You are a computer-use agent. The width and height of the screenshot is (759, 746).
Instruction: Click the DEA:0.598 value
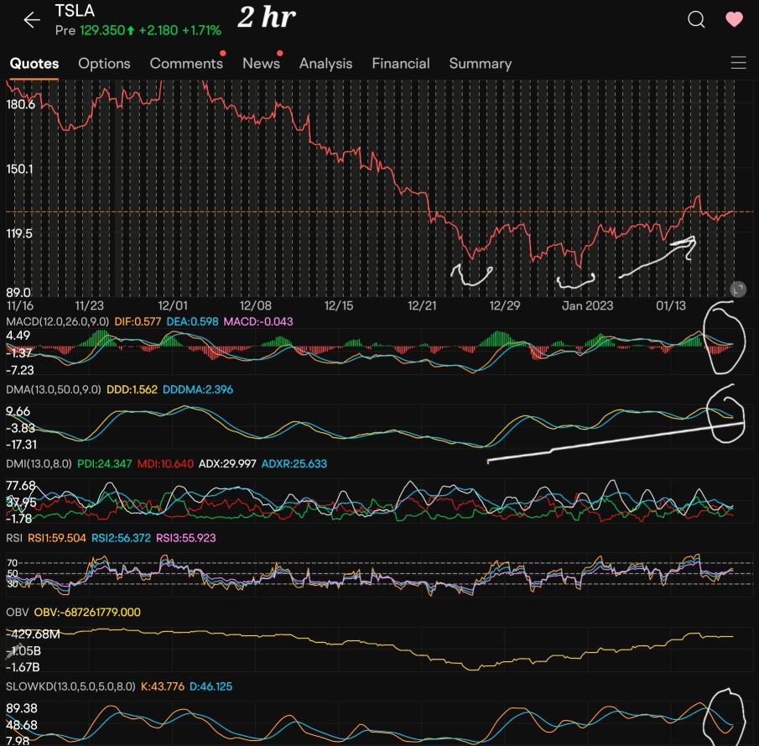pyautogui.click(x=192, y=321)
